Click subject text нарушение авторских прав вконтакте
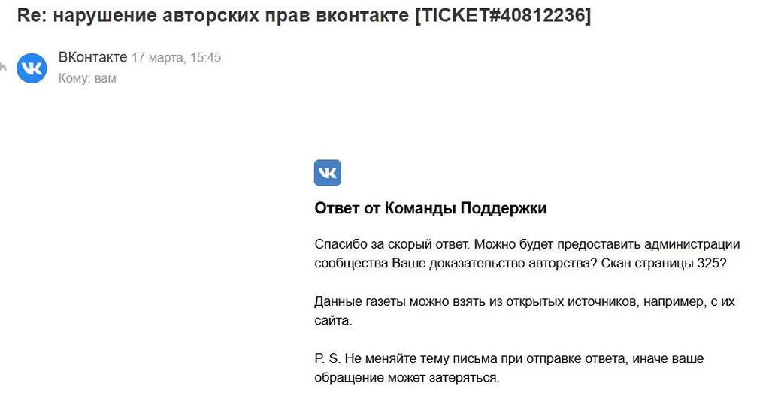The image size is (772, 405). (231, 15)
